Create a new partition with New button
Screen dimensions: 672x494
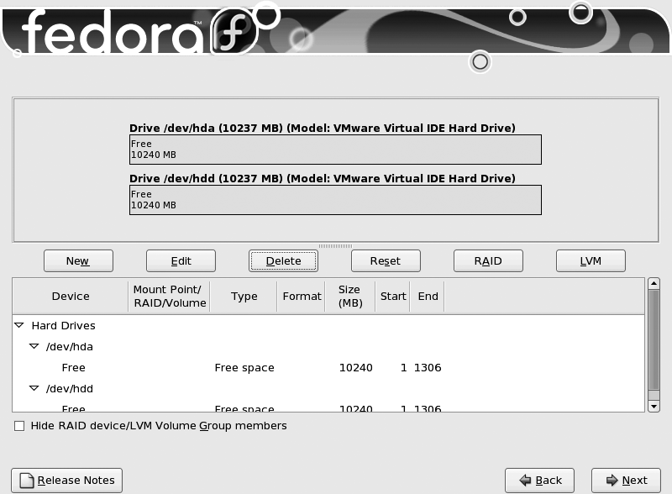pyautogui.click(x=78, y=260)
